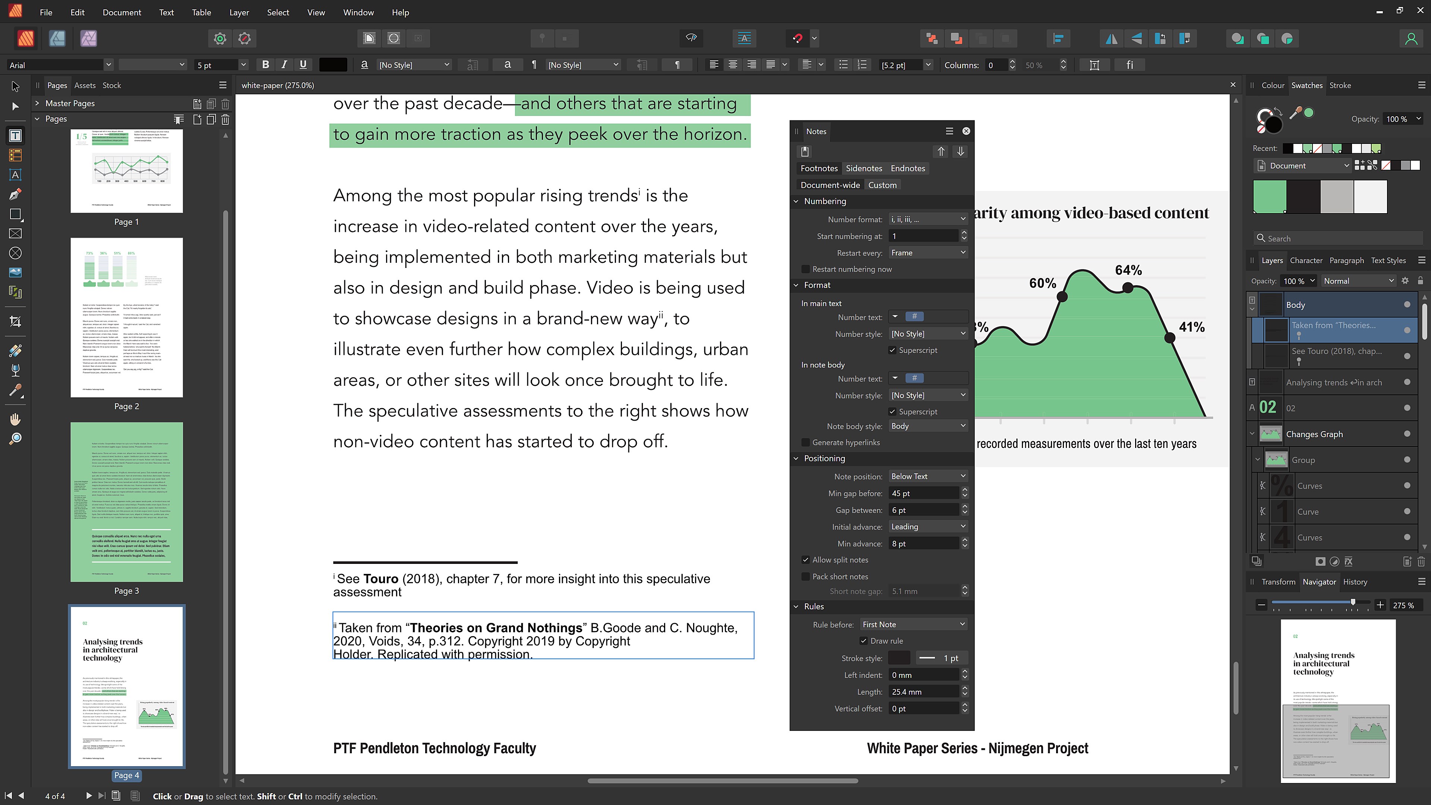
Task: Open the Layer menu
Action: point(239,12)
